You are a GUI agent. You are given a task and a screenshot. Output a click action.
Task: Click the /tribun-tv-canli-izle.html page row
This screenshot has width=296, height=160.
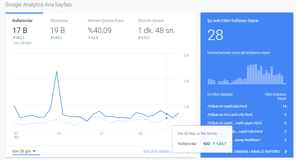247,106
